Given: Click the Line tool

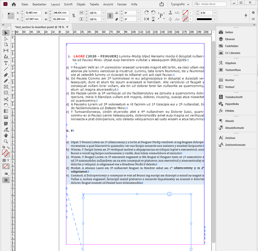Looking at the screenshot, I should [x=6, y=69].
